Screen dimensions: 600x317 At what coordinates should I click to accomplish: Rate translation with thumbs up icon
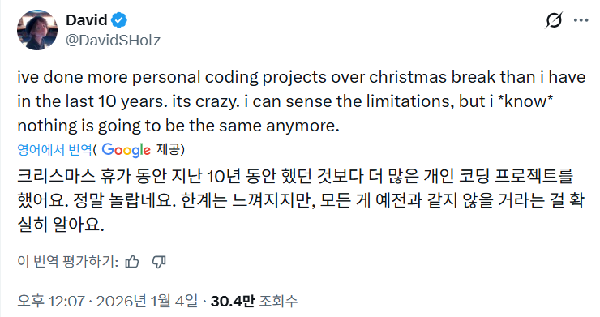132,262
